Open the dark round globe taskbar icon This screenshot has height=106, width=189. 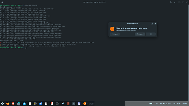(57, 104)
